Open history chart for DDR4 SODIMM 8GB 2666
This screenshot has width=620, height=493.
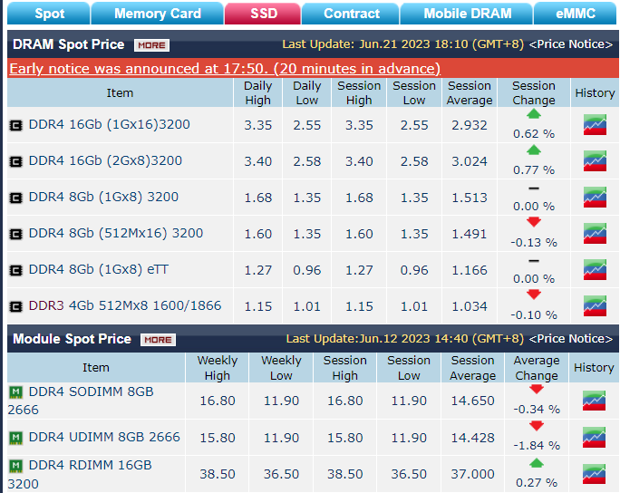[x=594, y=401]
